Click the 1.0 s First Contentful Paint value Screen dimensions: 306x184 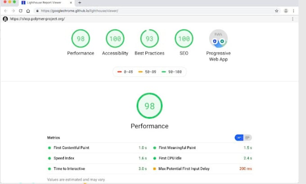point(143,148)
